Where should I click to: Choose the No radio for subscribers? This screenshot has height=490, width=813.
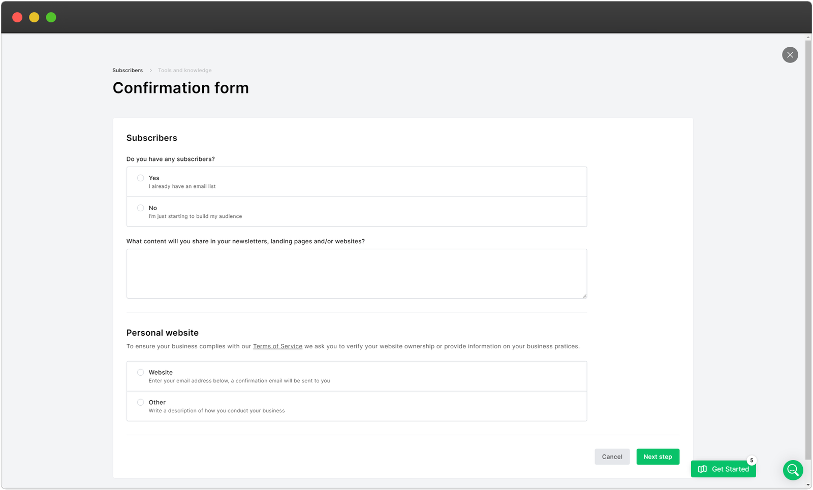140,208
